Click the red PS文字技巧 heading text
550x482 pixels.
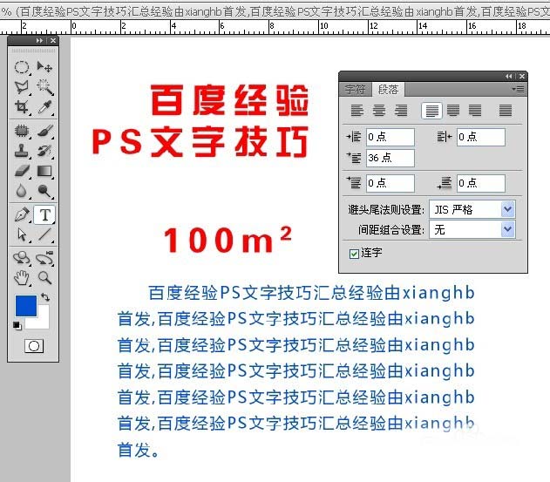(200, 142)
